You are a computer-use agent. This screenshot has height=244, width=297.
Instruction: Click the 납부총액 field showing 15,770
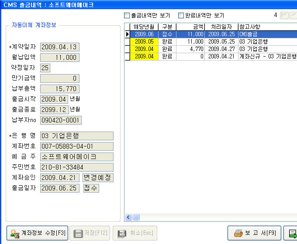60,89
